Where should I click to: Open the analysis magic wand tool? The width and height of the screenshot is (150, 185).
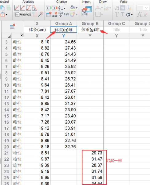pyautogui.click(x=41, y=14)
